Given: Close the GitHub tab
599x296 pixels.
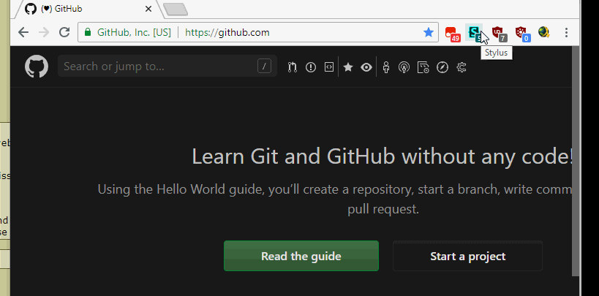Looking at the screenshot, I should 148,9.
